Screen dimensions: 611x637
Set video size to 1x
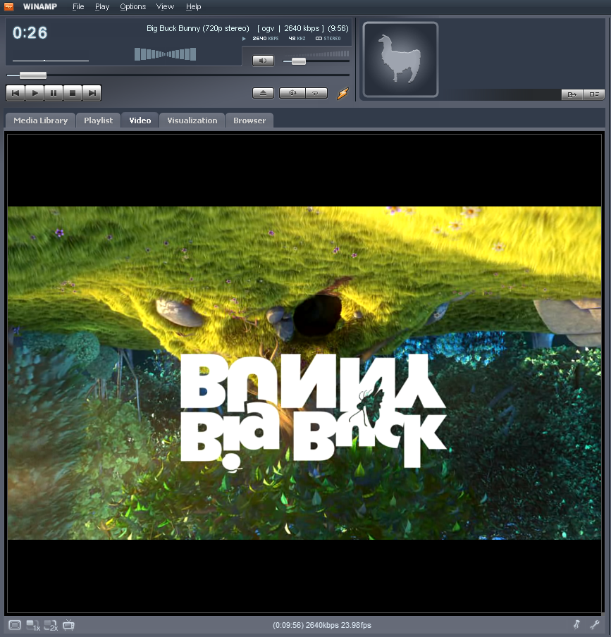pos(33,625)
